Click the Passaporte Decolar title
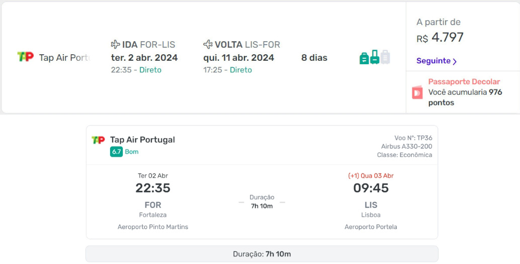Viewport: 520px width, 264px height. pyautogui.click(x=464, y=82)
